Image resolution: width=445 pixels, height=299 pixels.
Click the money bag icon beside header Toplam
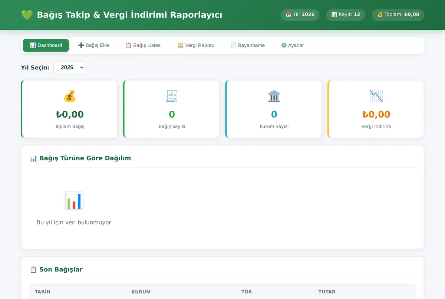[380, 14]
